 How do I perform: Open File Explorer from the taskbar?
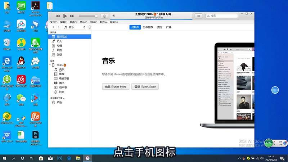[78, 158]
